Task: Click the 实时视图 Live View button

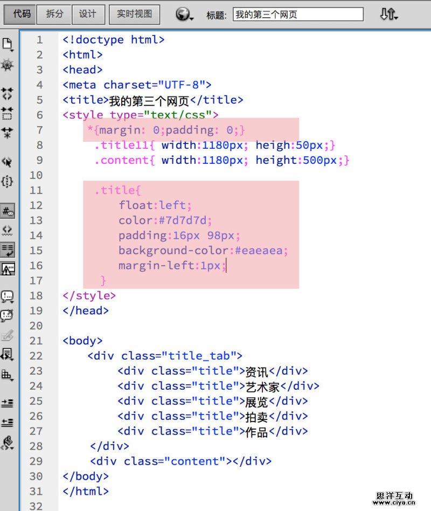Action: [134, 15]
